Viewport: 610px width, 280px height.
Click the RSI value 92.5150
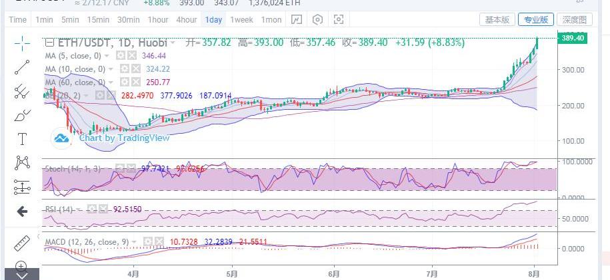pos(127,210)
